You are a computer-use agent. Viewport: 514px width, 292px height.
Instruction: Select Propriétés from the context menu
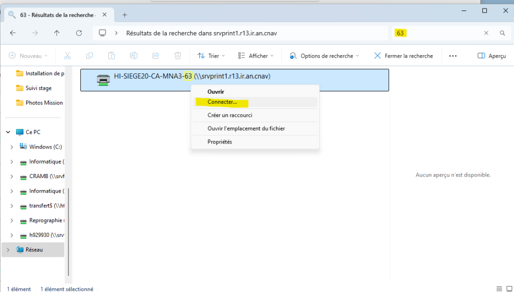pyautogui.click(x=220, y=142)
